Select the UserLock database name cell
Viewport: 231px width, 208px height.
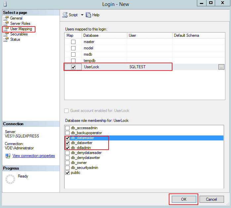[x=104, y=67]
